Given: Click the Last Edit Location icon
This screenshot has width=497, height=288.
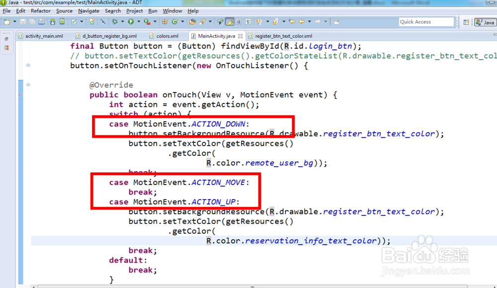Looking at the screenshot, I should tap(292, 21).
